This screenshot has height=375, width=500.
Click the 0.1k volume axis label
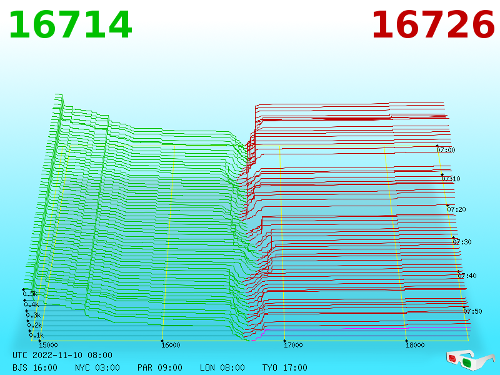pyautogui.click(x=36, y=336)
